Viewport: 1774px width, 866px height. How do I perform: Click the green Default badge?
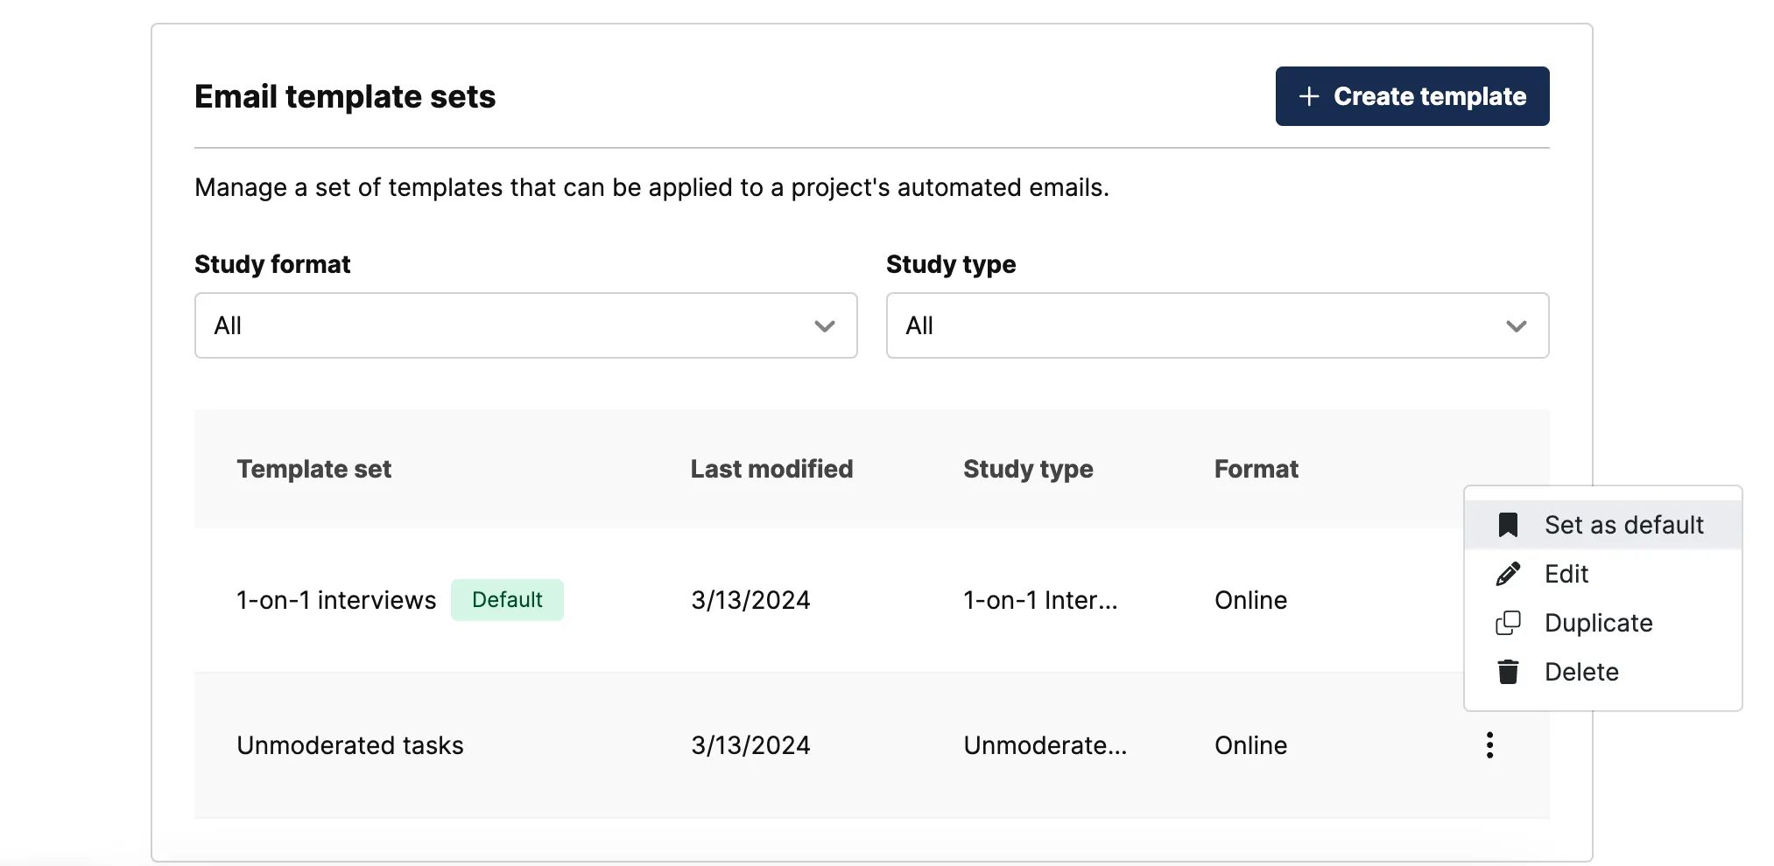507,600
